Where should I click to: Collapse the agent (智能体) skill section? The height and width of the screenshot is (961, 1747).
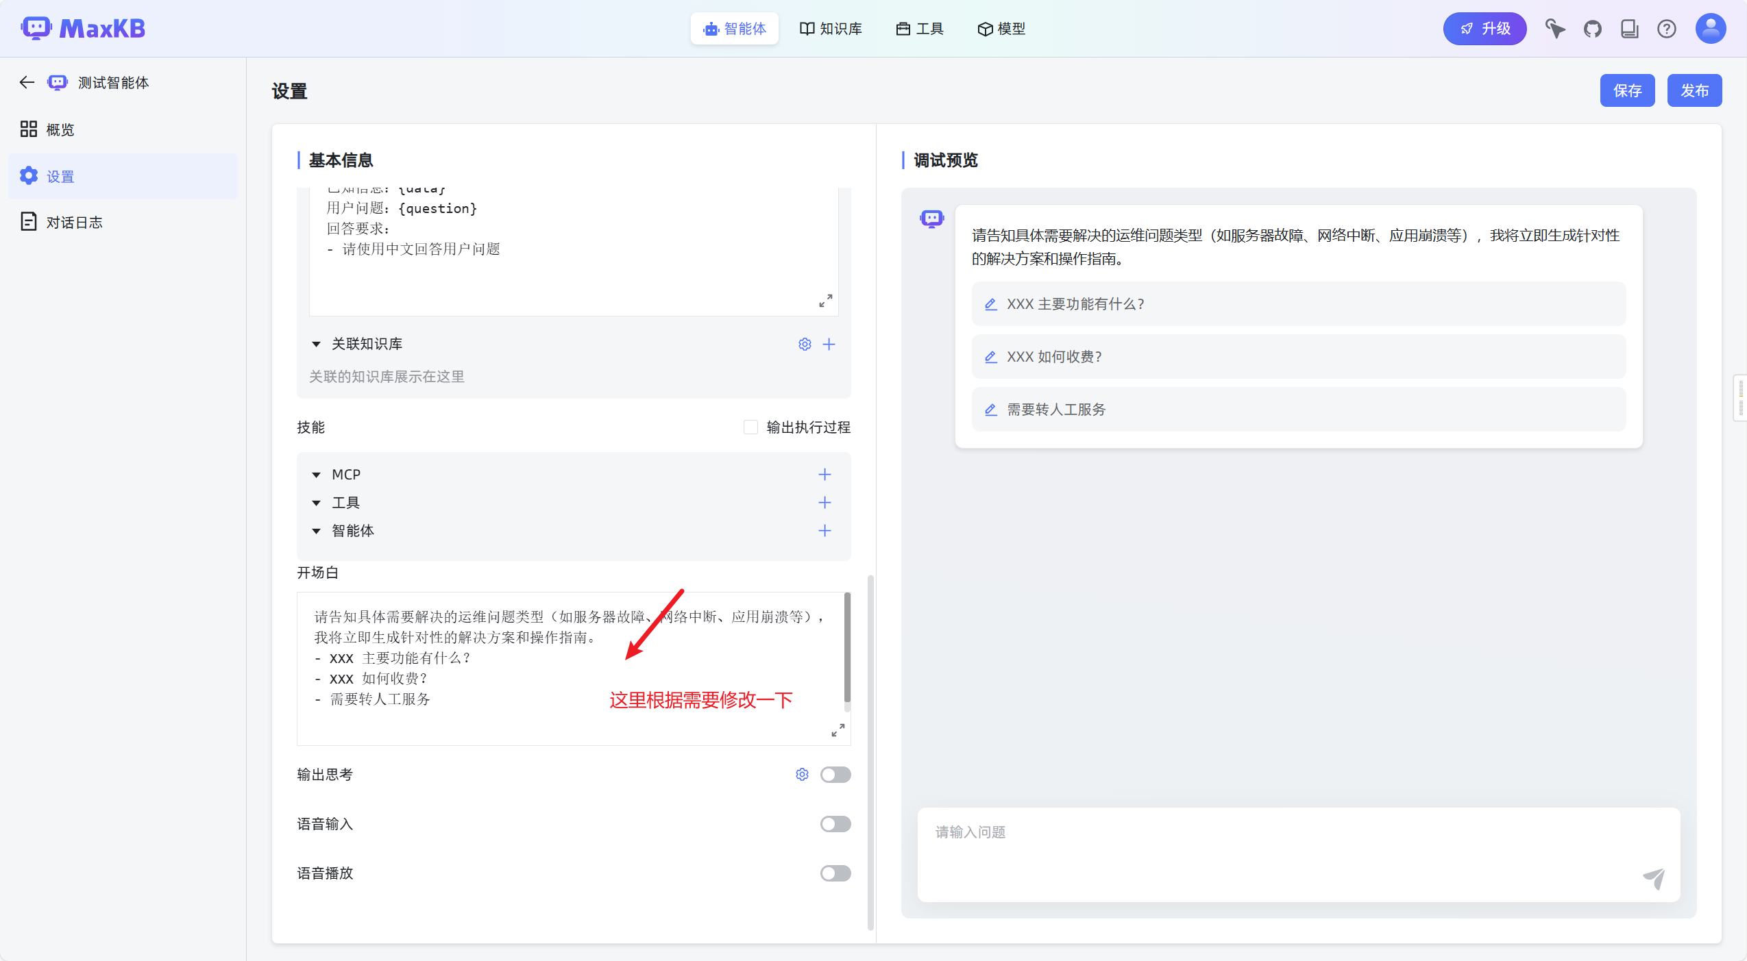click(x=316, y=531)
